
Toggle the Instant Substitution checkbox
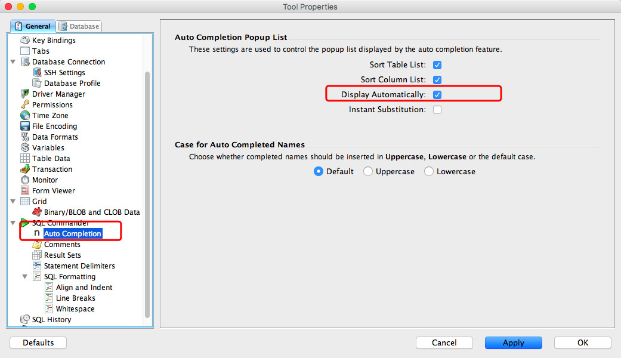point(437,110)
